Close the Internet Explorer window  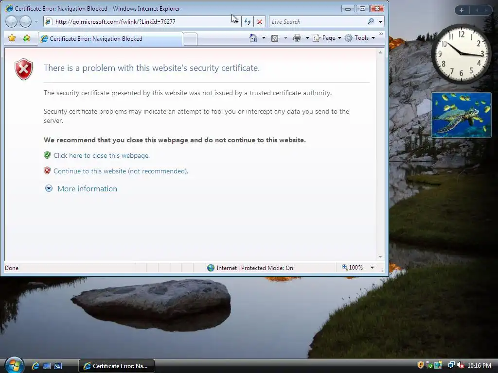coord(377,9)
